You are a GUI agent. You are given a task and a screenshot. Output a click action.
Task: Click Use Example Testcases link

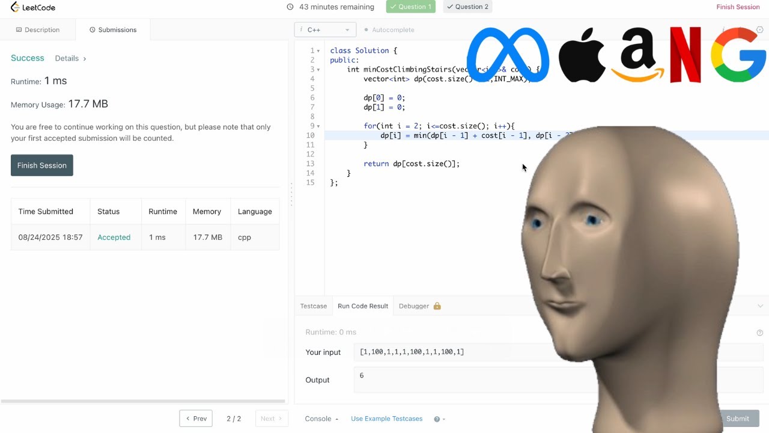pos(387,419)
